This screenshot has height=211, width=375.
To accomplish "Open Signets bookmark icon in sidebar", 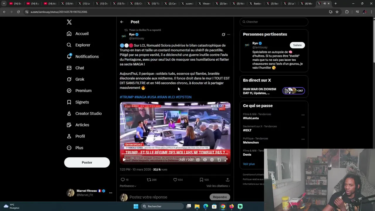I will tap(69, 102).
